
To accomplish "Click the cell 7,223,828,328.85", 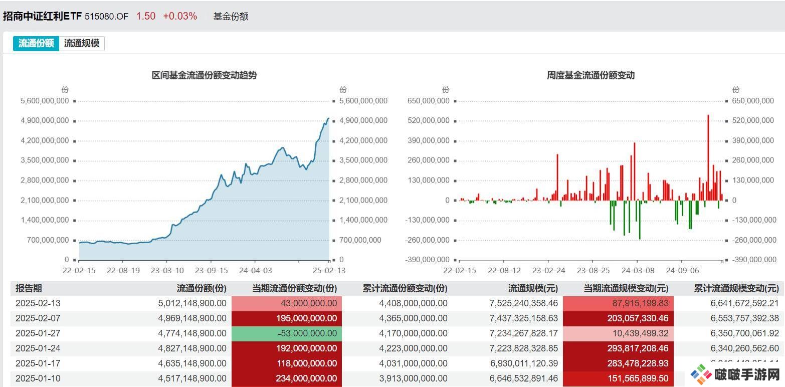I will (523, 348).
